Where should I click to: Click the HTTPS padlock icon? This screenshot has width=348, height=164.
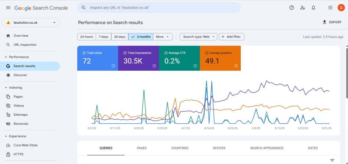(8, 154)
